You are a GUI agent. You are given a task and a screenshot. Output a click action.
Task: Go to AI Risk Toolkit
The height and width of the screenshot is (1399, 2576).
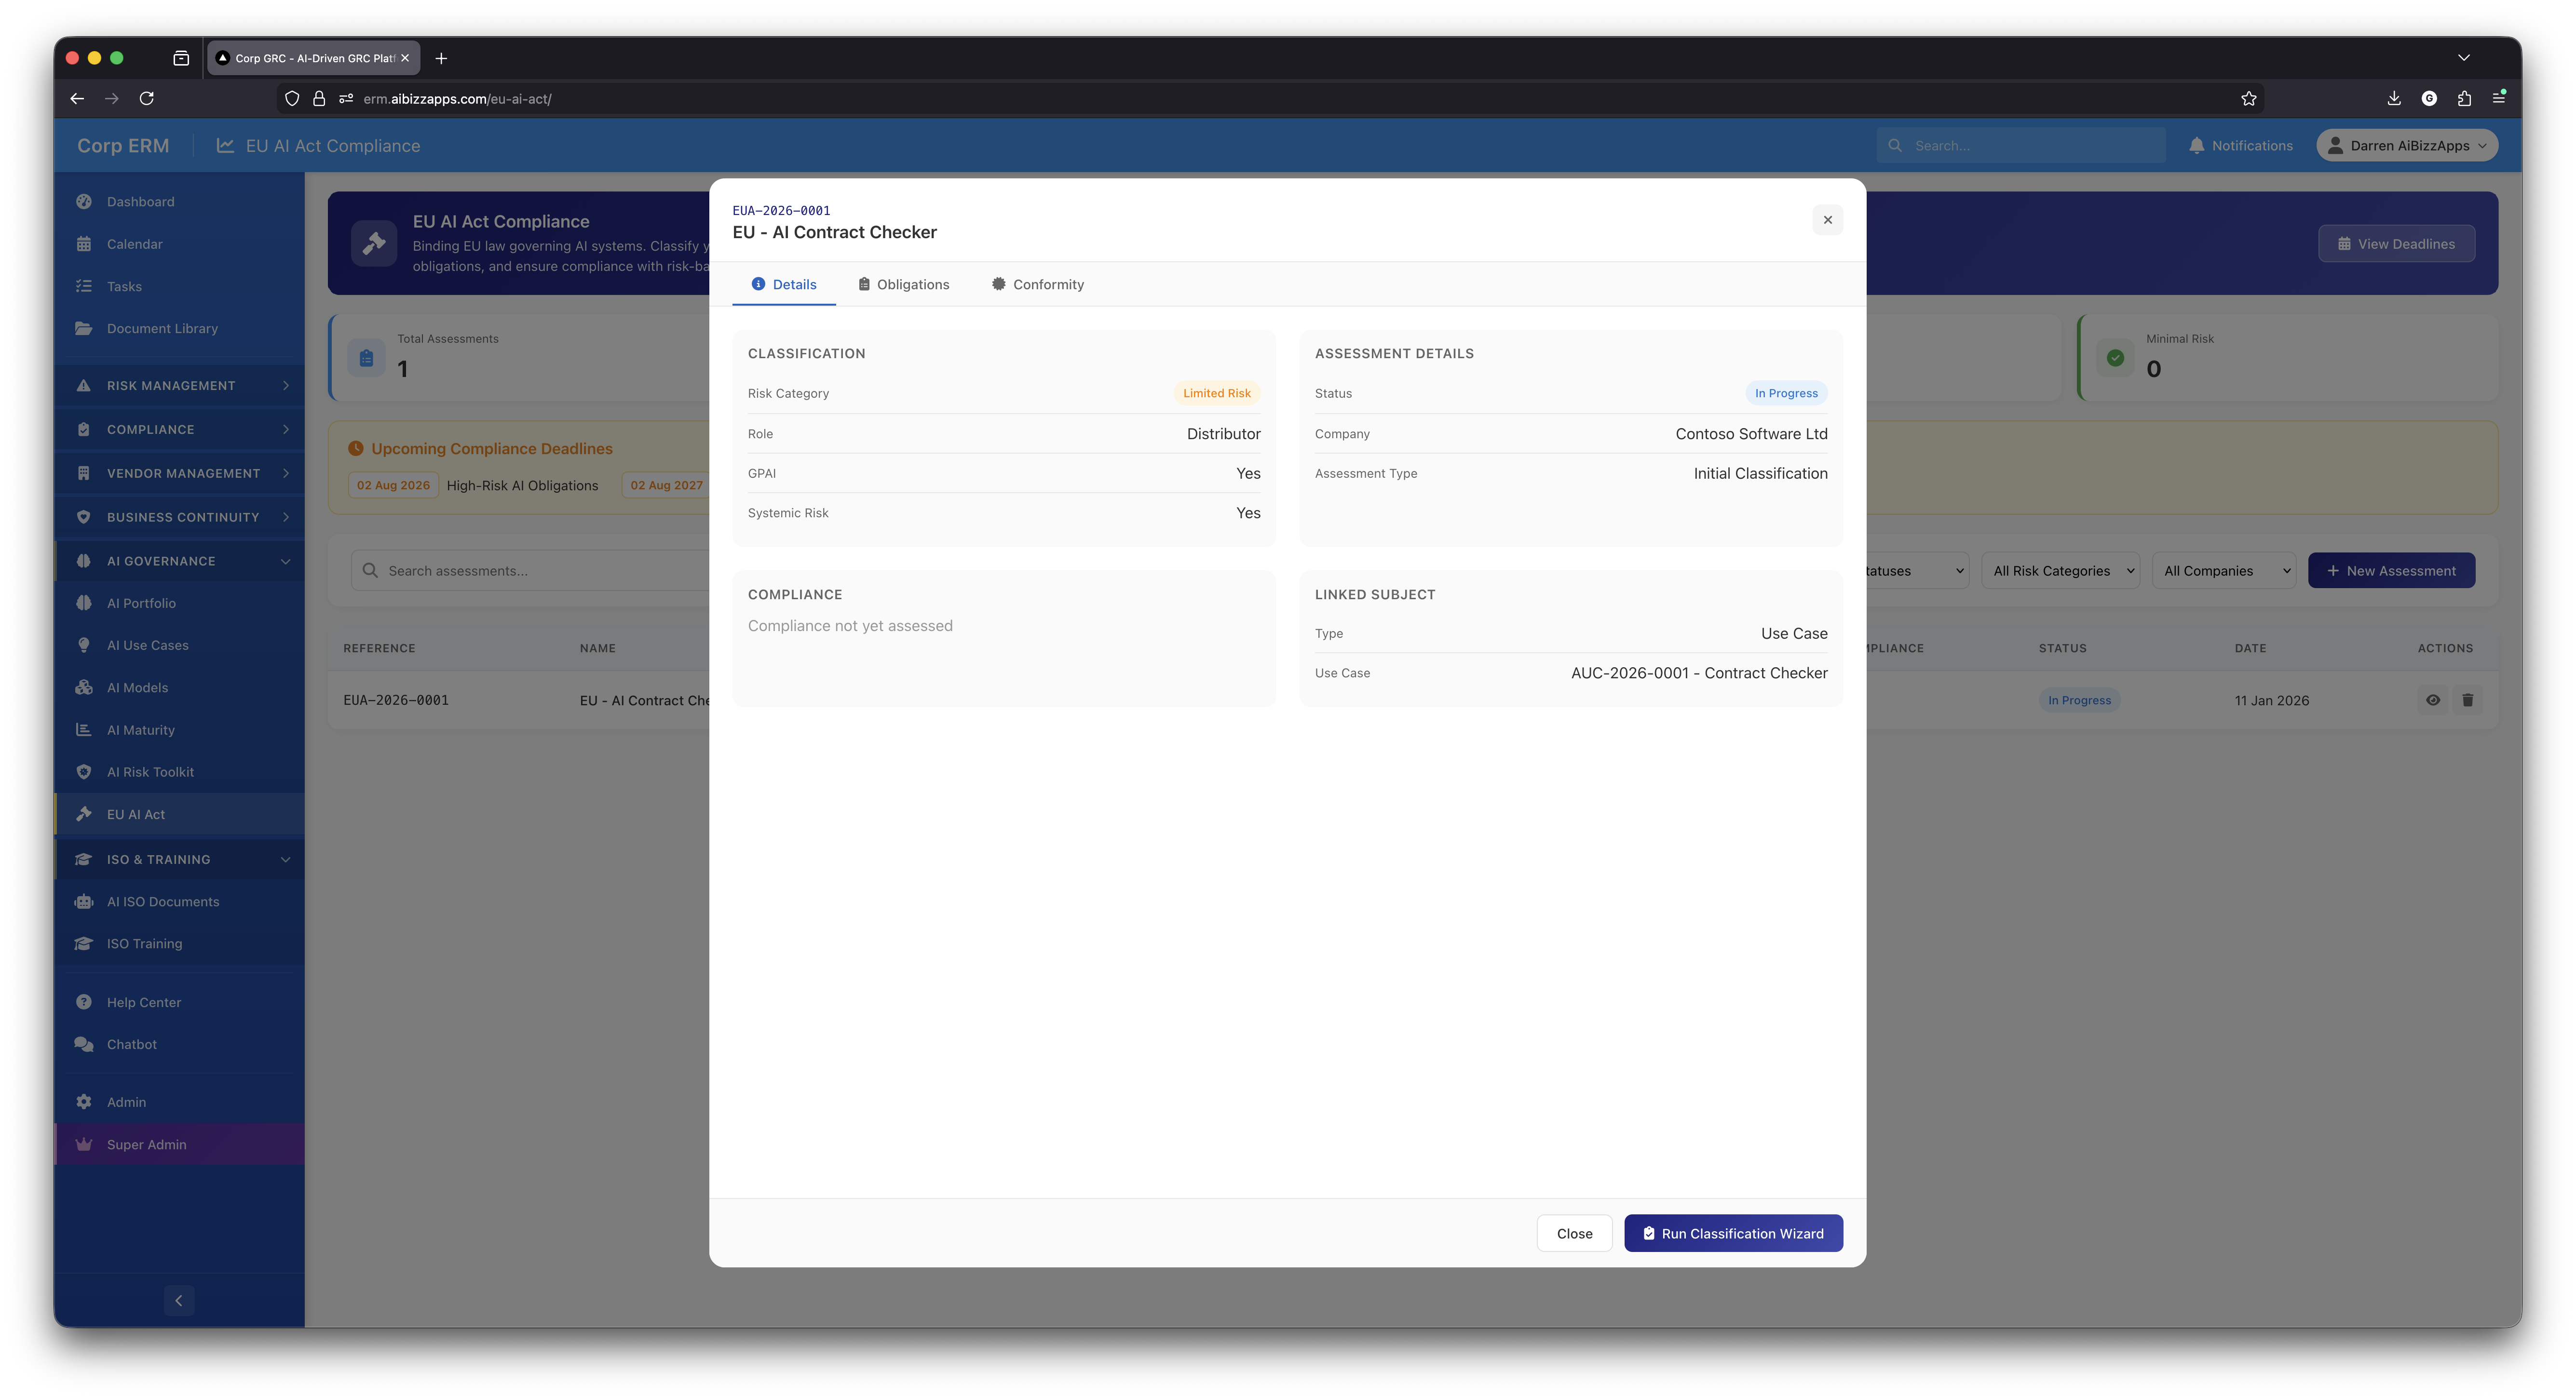tap(150, 772)
